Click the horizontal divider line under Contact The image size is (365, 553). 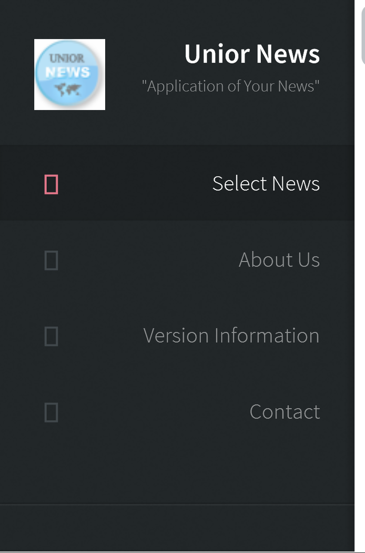point(177,505)
